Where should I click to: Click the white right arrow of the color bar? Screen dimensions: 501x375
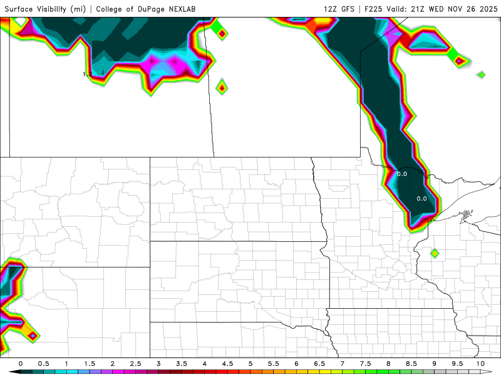click(x=487, y=372)
